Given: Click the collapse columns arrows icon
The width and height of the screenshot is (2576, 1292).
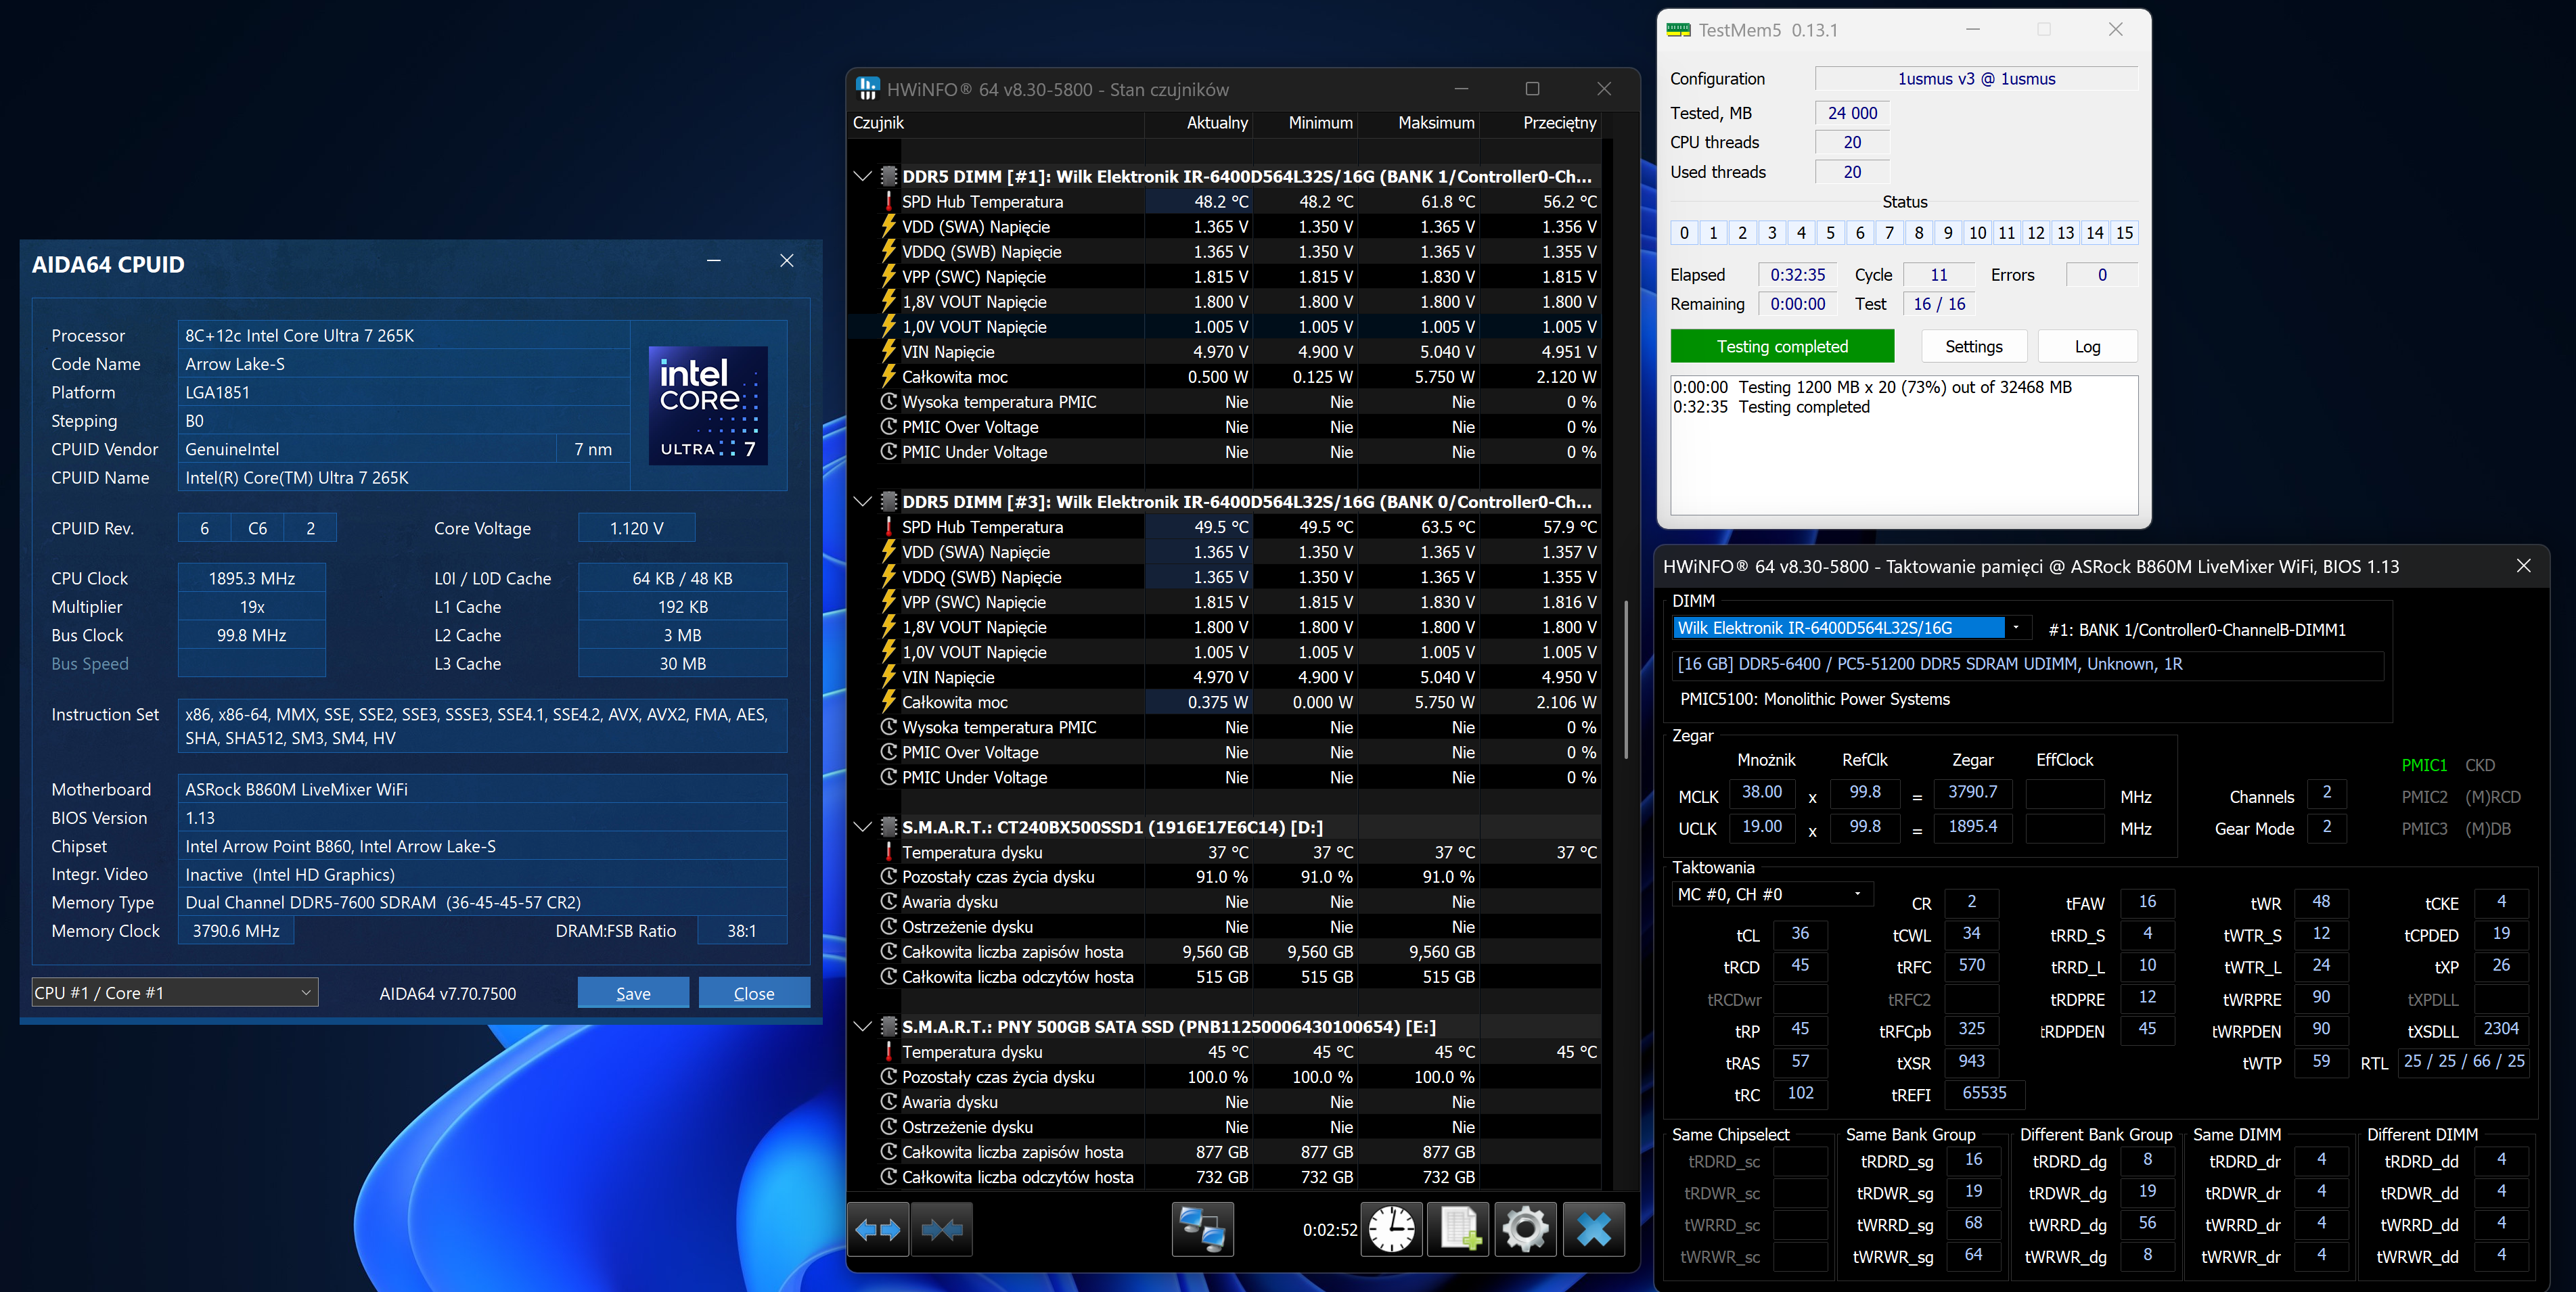Looking at the screenshot, I should (x=941, y=1229).
